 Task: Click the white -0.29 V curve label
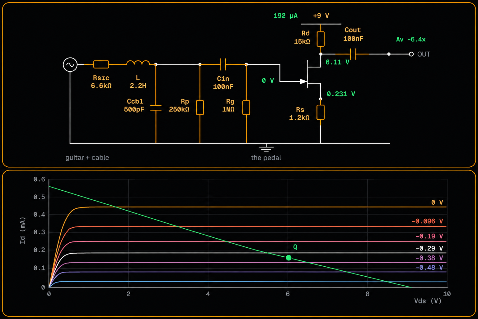(x=429, y=249)
